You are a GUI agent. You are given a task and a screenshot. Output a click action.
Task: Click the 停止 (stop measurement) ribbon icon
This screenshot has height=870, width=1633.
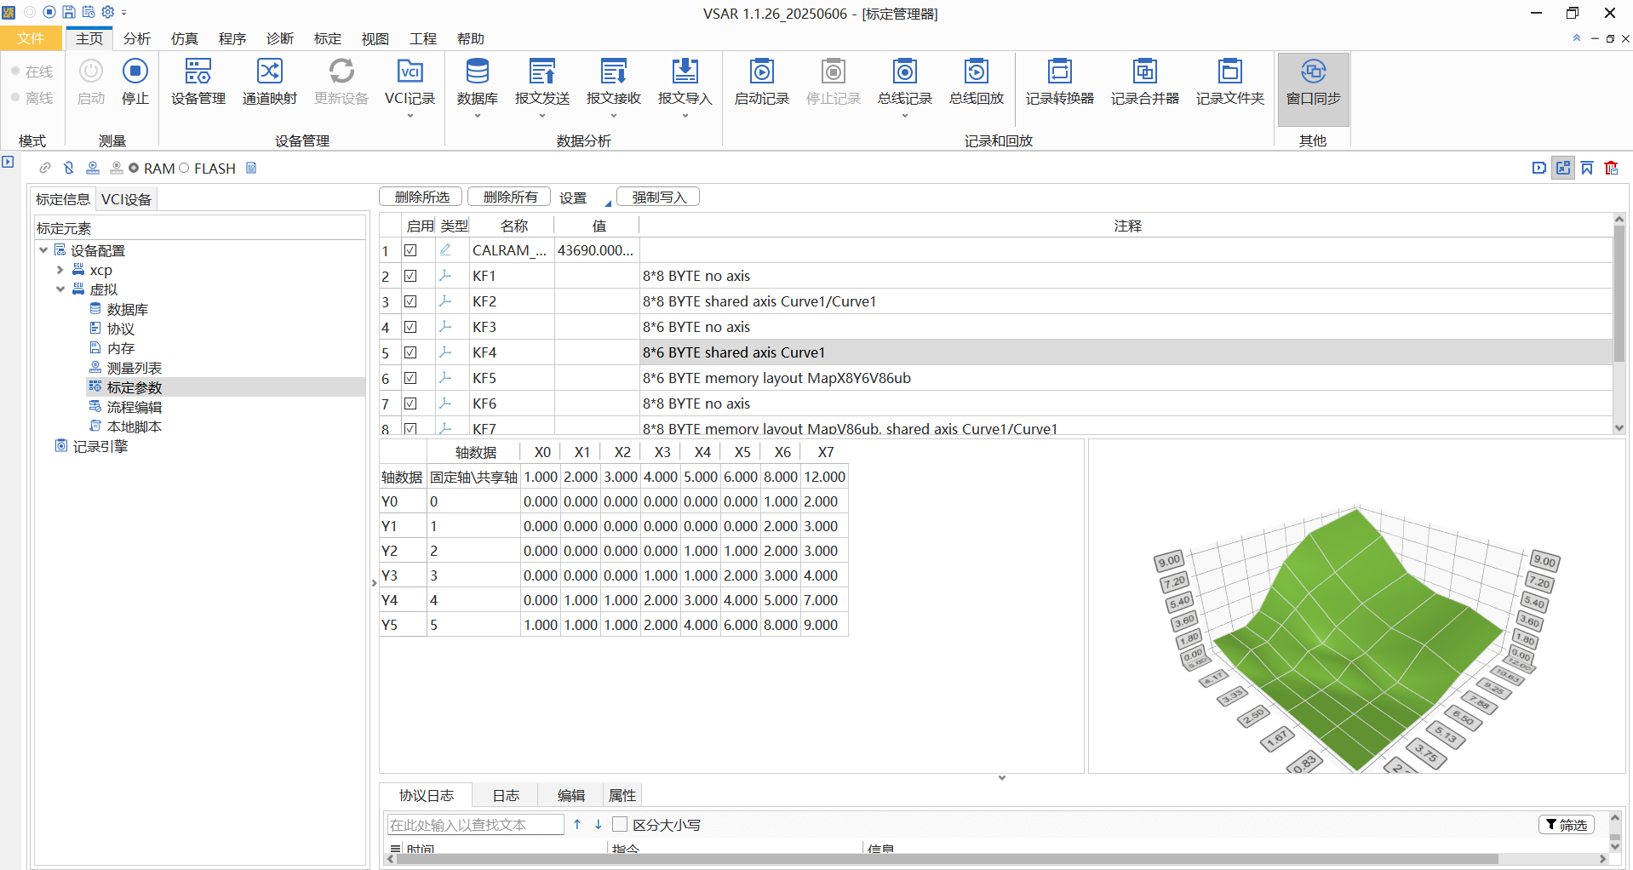click(x=135, y=82)
